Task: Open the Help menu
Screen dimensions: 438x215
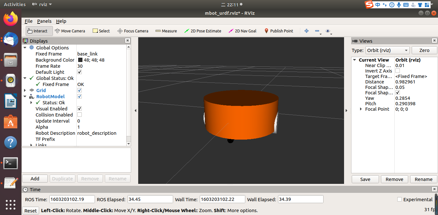Action: click(61, 21)
